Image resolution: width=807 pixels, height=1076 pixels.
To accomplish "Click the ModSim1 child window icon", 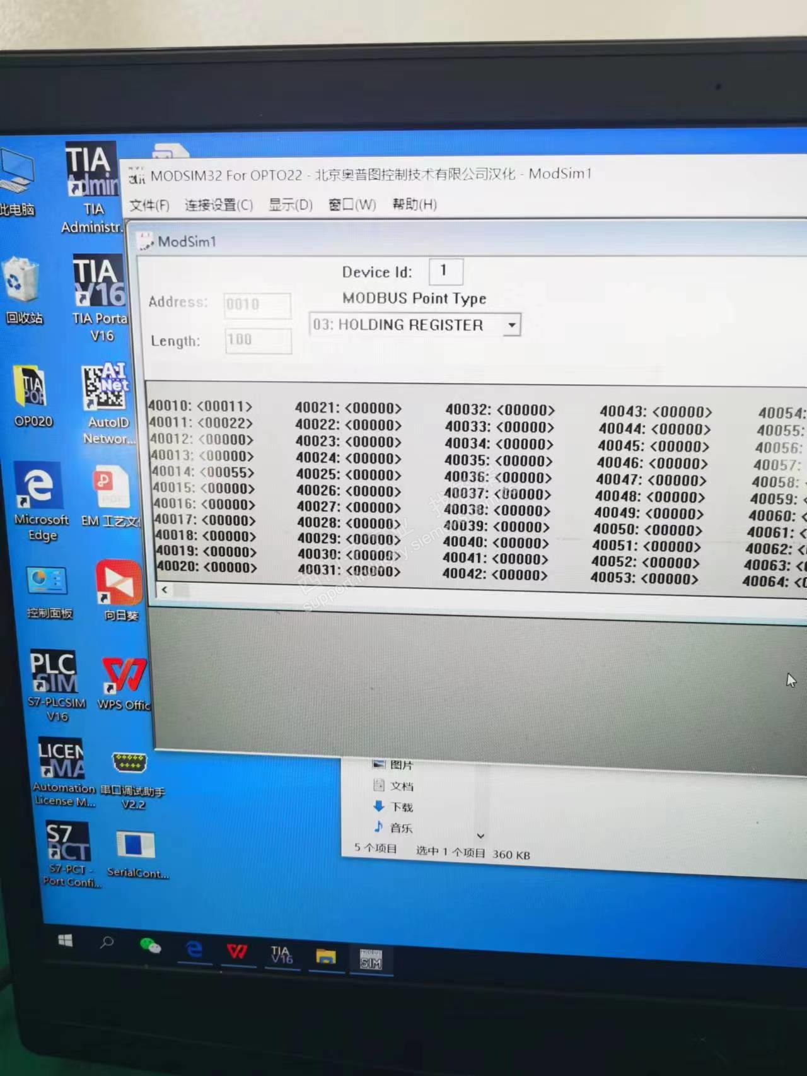I will click(x=146, y=241).
